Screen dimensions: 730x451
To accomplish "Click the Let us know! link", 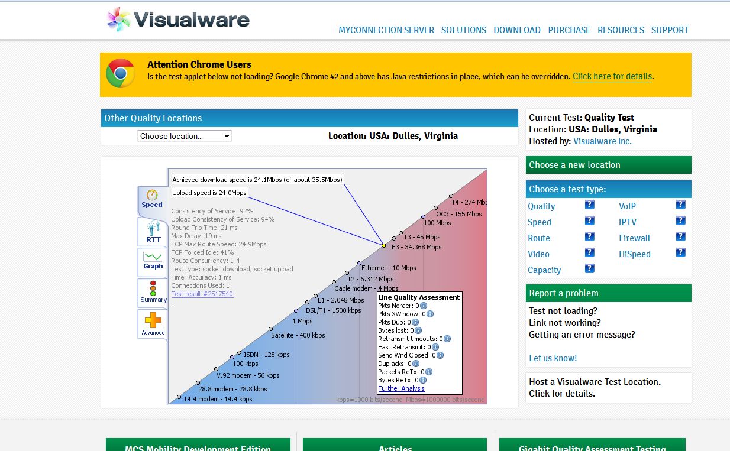I will point(553,358).
